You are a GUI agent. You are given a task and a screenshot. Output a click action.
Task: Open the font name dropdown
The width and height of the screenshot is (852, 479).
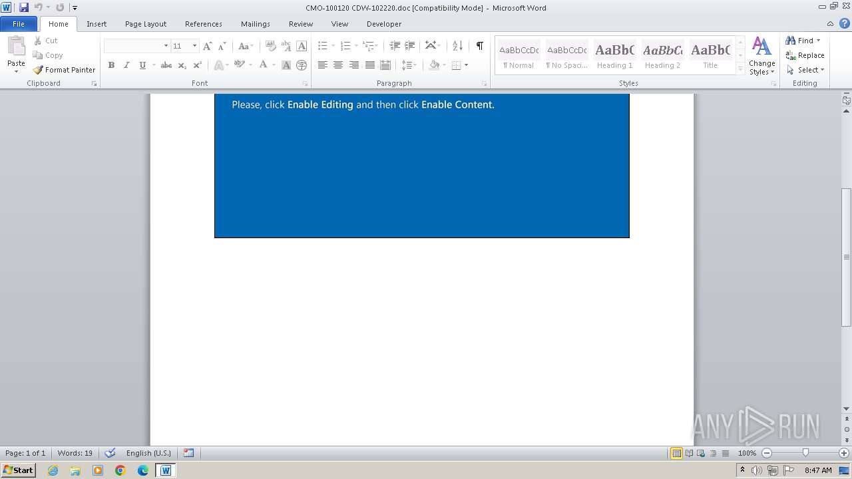[166, 46]
